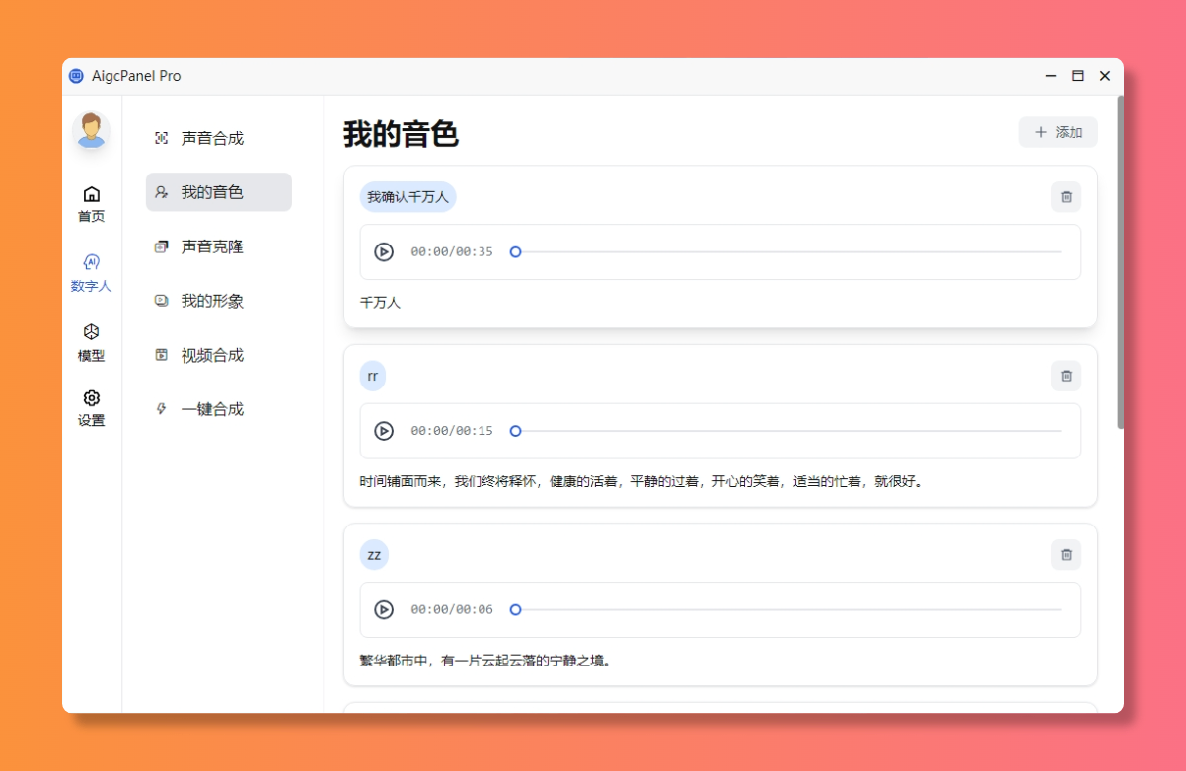1186x771 pixels.
Task: Click the user avatar at the top
Action: click(91, 128)
